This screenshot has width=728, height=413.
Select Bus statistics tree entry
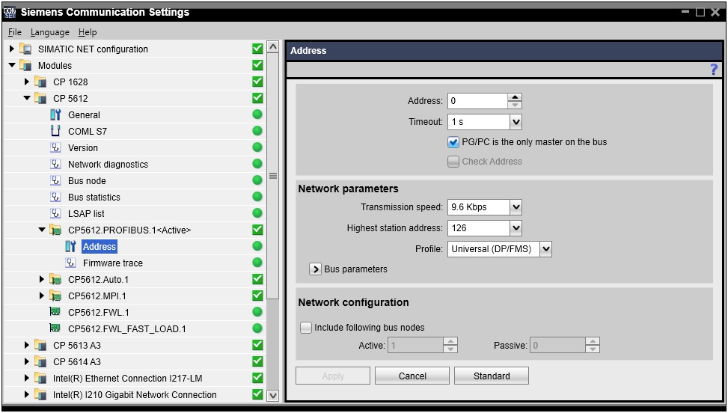click(94, 198)
